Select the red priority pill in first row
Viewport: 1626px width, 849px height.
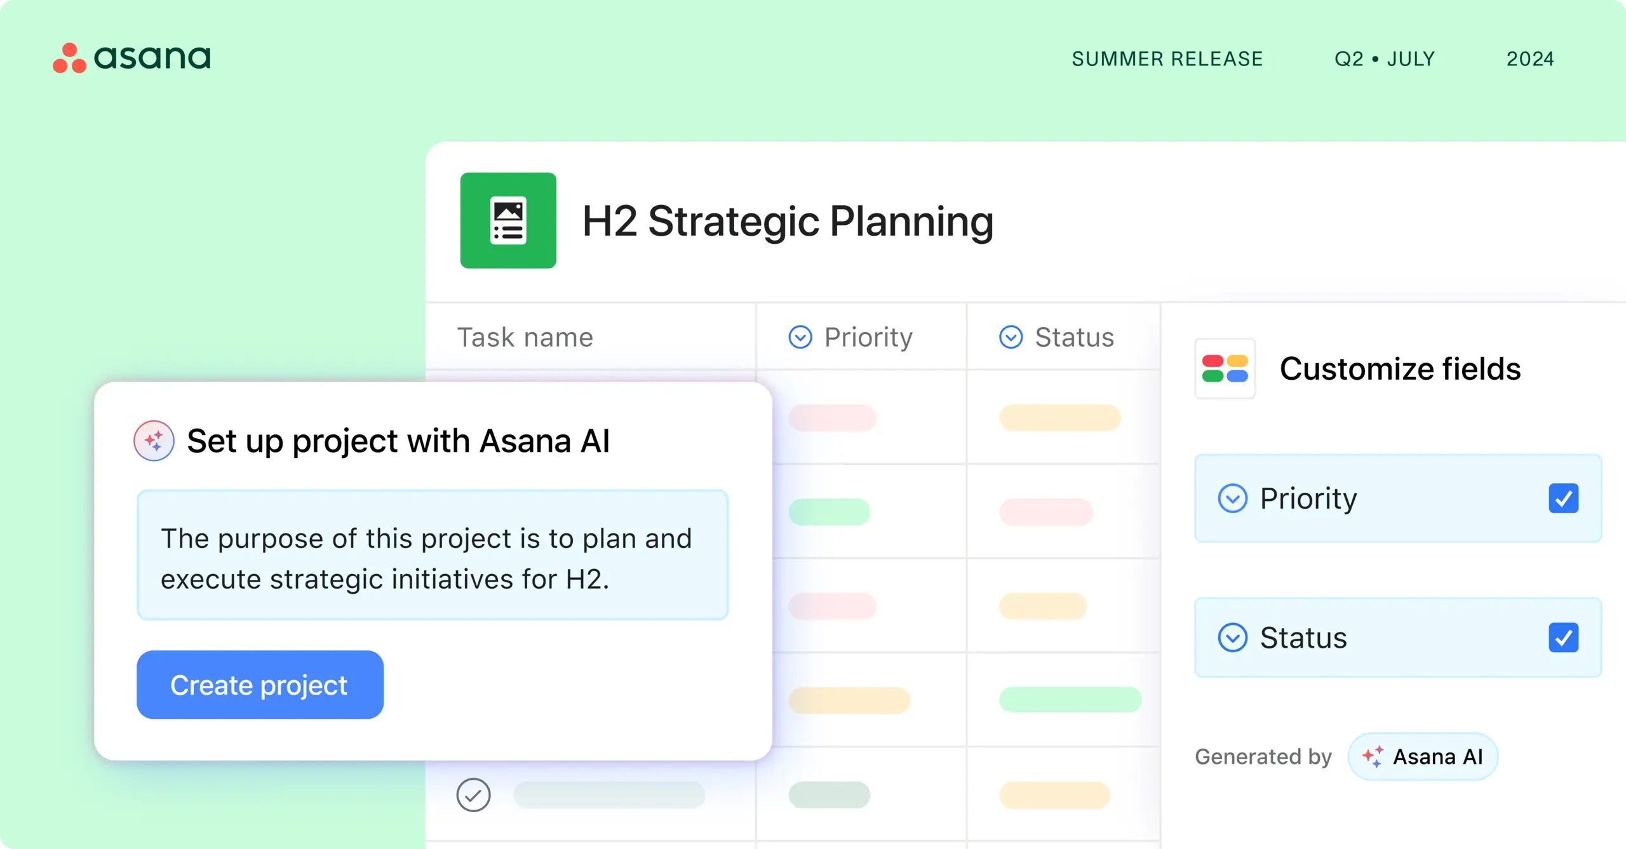(x=833, y=418)
